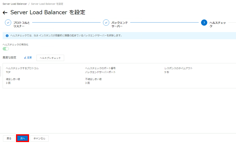
Task: Click the pencil edit icon beside 変更
Action: (25, 58)
